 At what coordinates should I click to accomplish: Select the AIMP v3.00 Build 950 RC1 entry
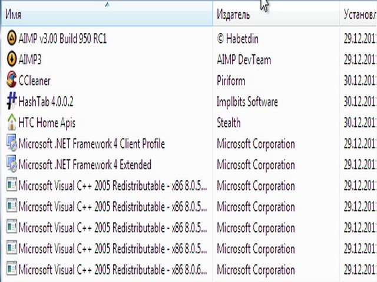pyautogui.click(x=62, y=38)
